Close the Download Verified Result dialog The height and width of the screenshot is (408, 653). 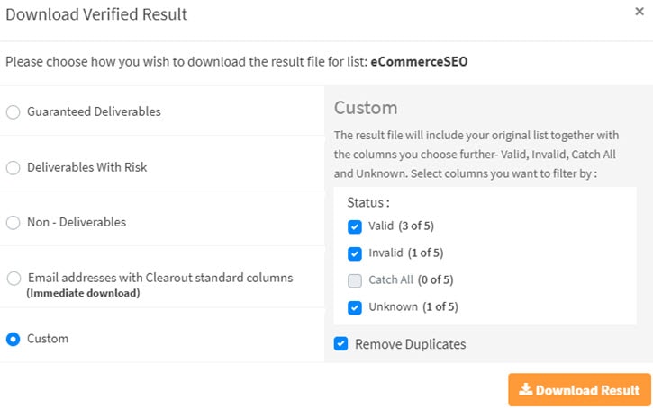point(639,13)
